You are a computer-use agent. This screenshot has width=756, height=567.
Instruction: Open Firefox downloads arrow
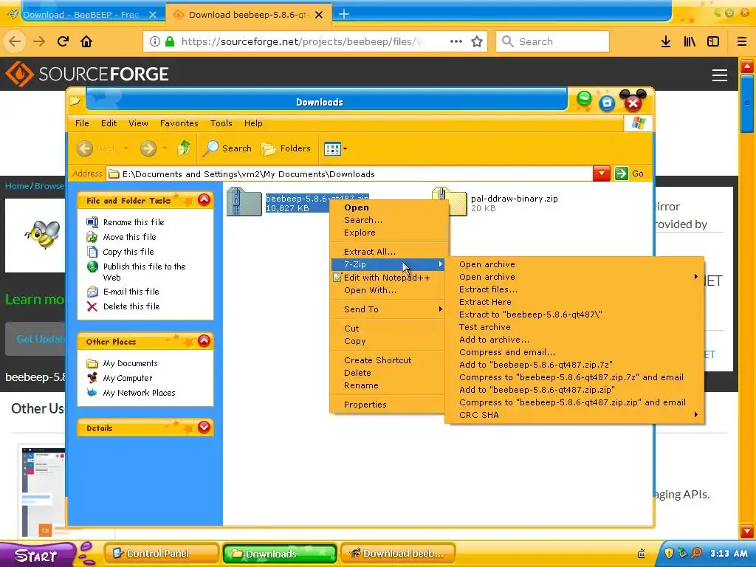click(666, 41)
